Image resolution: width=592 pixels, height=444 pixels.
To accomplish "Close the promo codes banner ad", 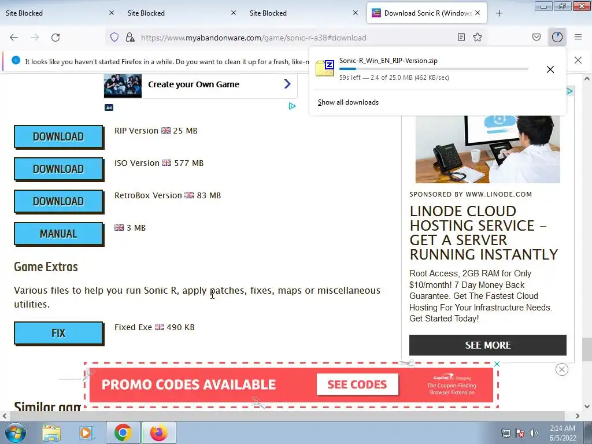I will [x=497, y=364].
